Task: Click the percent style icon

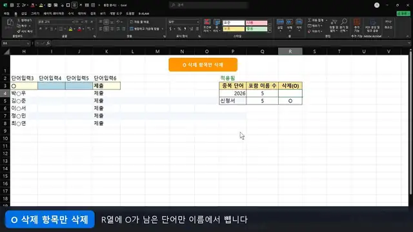Action: point(179,28)
